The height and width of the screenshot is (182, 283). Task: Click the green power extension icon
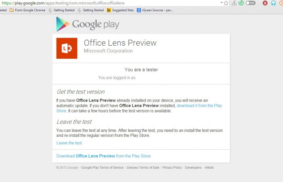pos(241,3)
